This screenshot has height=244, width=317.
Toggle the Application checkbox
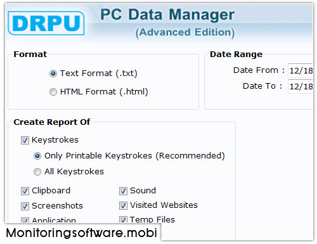tap(25, 221)
